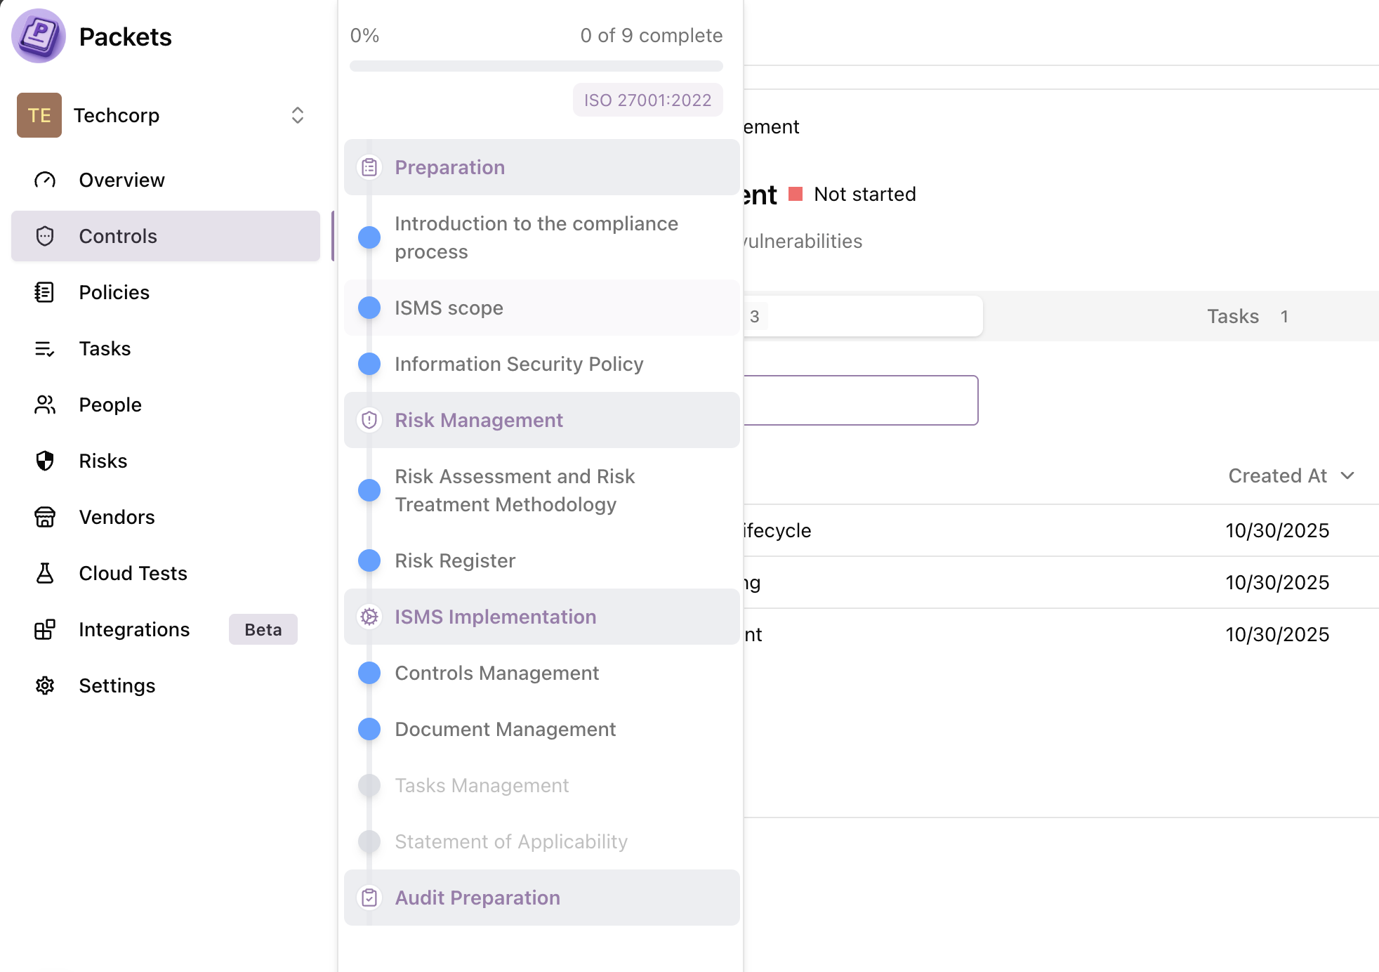Open the Overview dashboard icon
The height and width of the screenshot is (972, 1379).
pos(44,180)
